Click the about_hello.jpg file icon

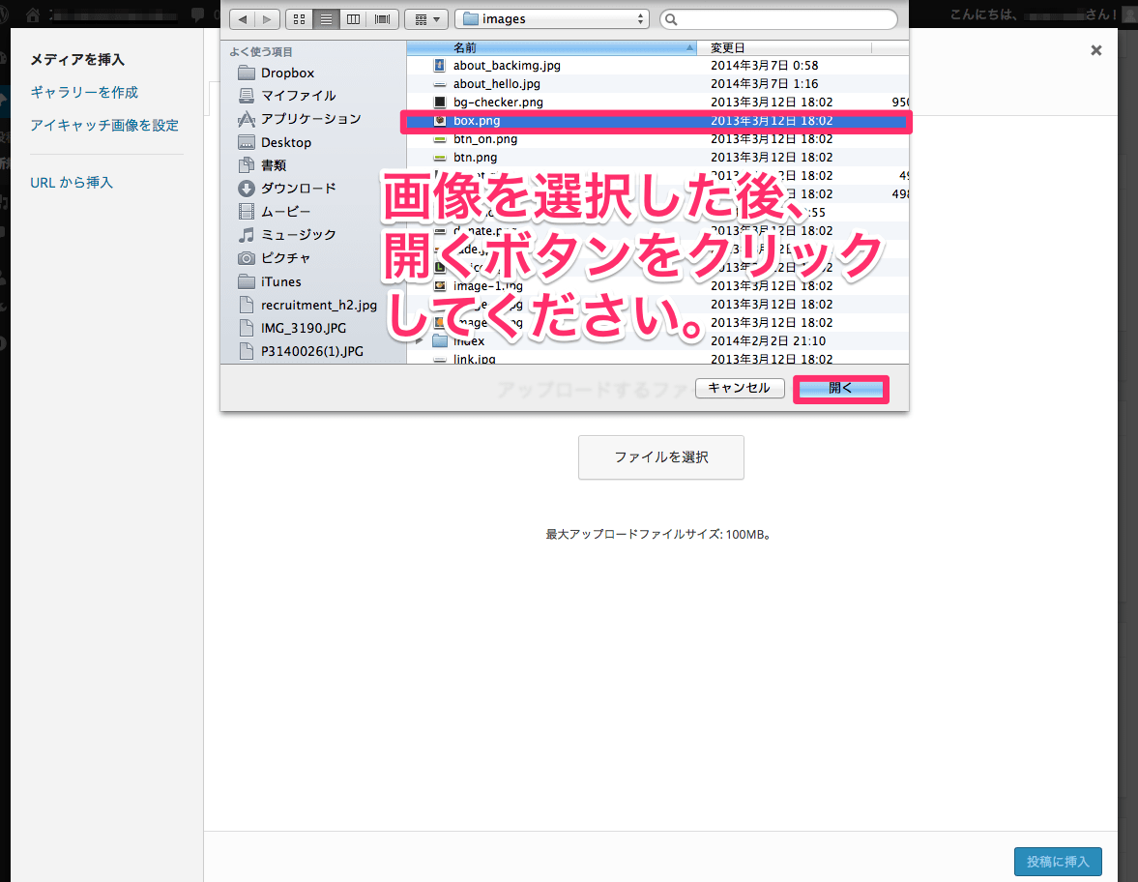[x=440, y=84]
